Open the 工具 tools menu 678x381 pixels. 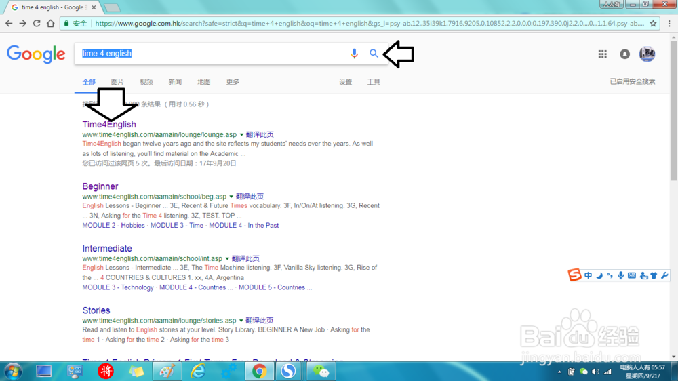[374, 82]
